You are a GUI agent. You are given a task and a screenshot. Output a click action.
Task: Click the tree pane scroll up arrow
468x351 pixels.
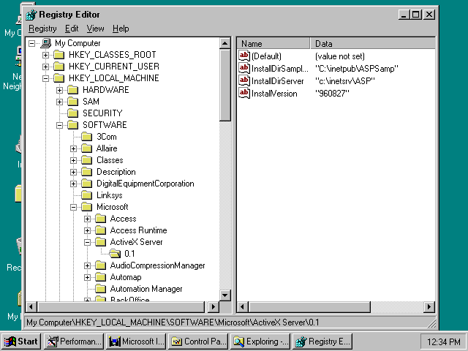coord(225,44)
